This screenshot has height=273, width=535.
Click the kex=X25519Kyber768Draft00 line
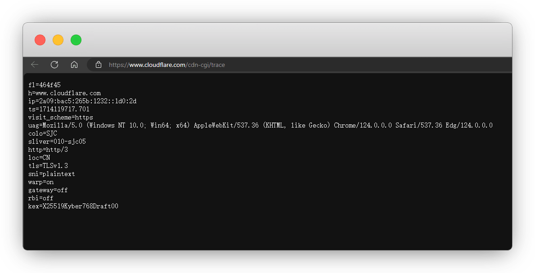click(x=73, y=206)
